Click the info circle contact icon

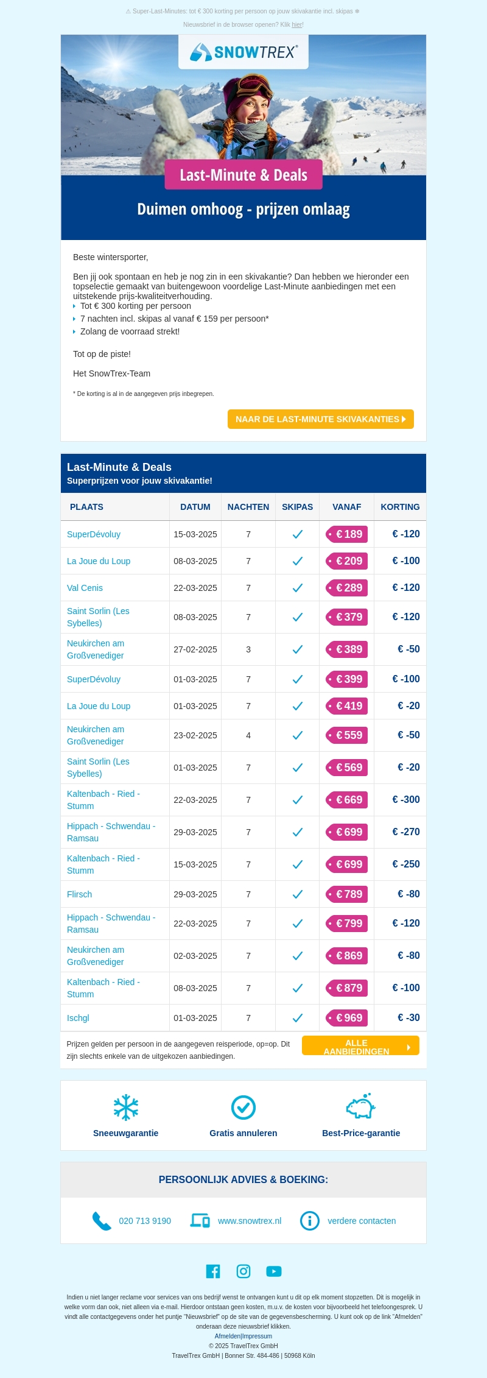pyautogui.click(x=310, y=1221)
